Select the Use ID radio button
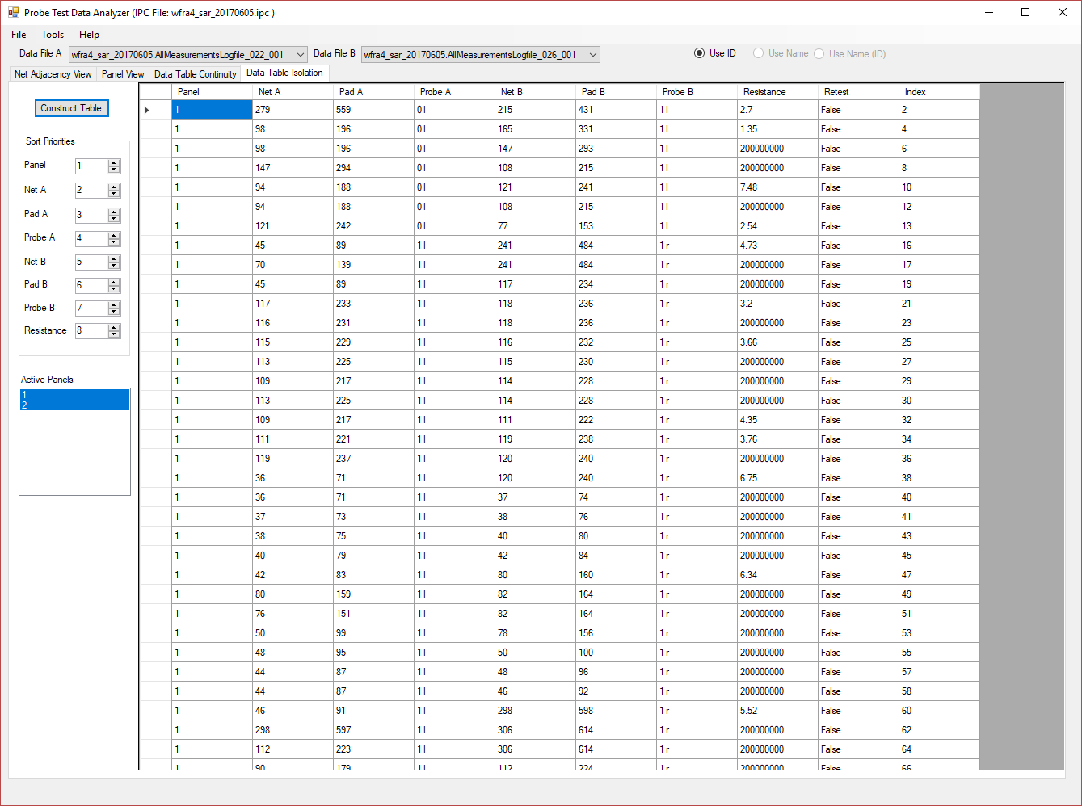Viewport: 1082px width, 806px height. (714, 53)
